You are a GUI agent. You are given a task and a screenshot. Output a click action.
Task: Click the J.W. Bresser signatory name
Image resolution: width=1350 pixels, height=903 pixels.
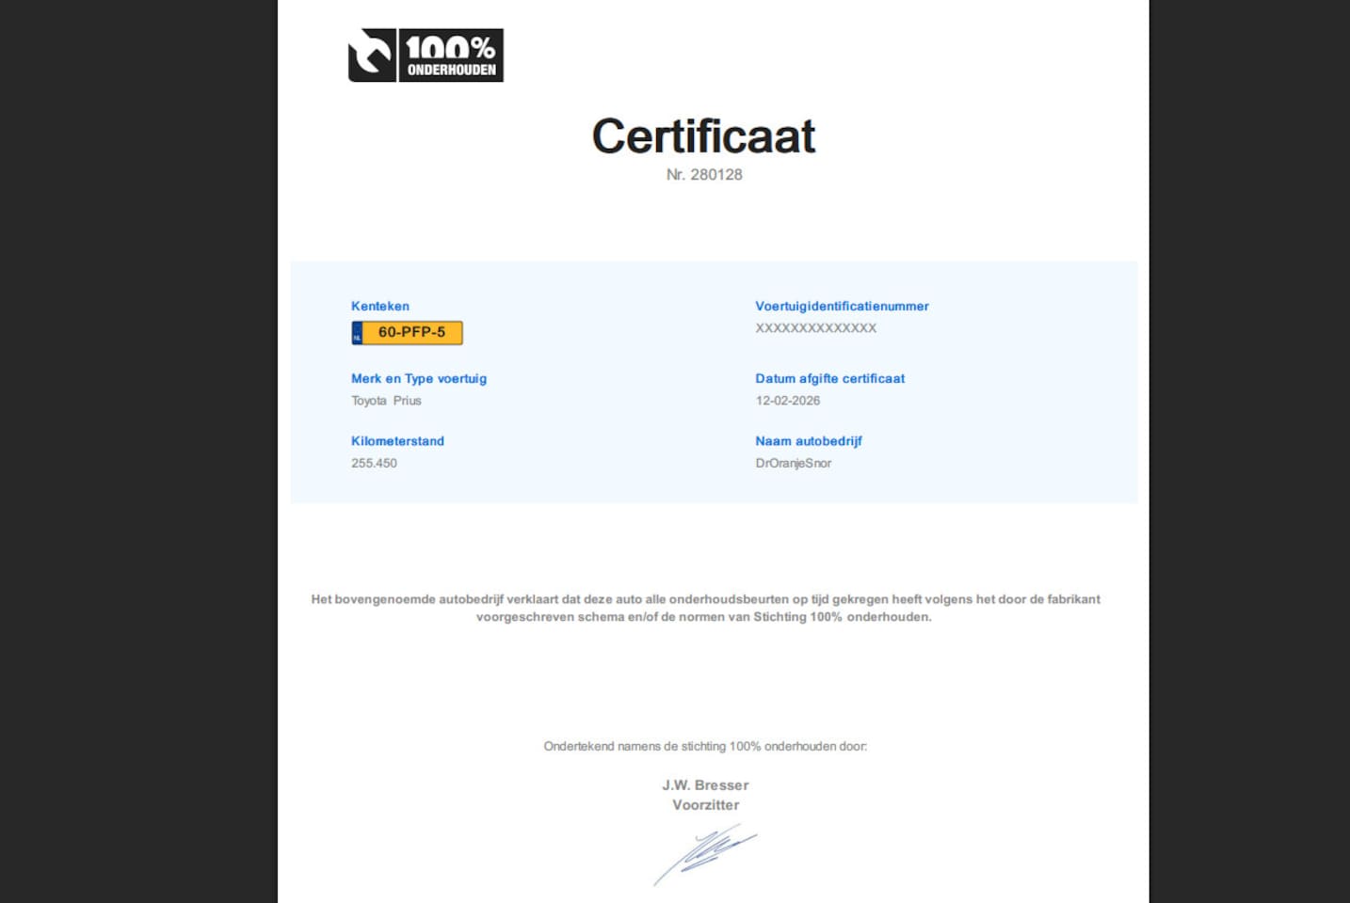click(x=705, y=785)
